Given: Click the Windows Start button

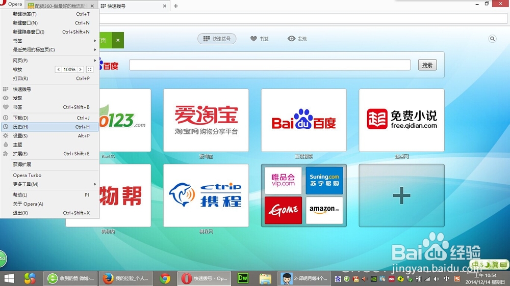Looking at the screenshot, I should coord(9,278).
